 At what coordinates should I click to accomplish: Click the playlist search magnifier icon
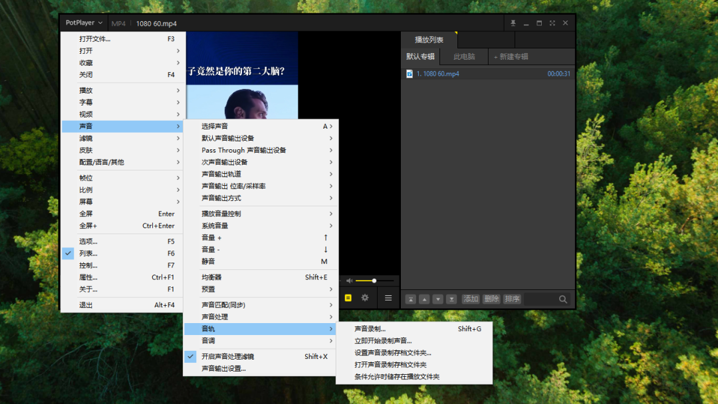click(x=562, y=299)
